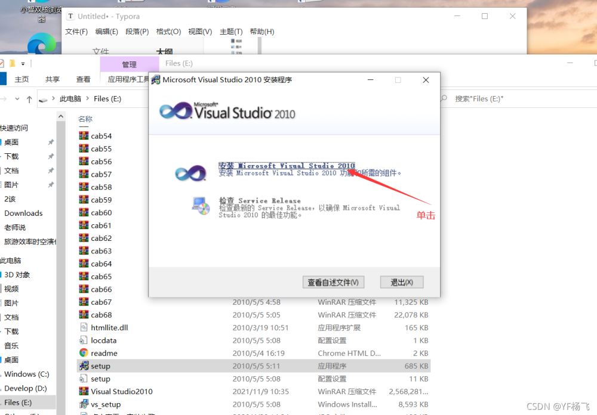
Task: Select the cab67 archive icon
Action: coord(84,302)
